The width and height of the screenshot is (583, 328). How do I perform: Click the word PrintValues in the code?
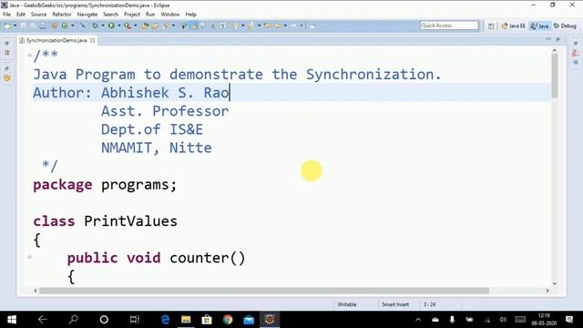[x=130, y=221]
